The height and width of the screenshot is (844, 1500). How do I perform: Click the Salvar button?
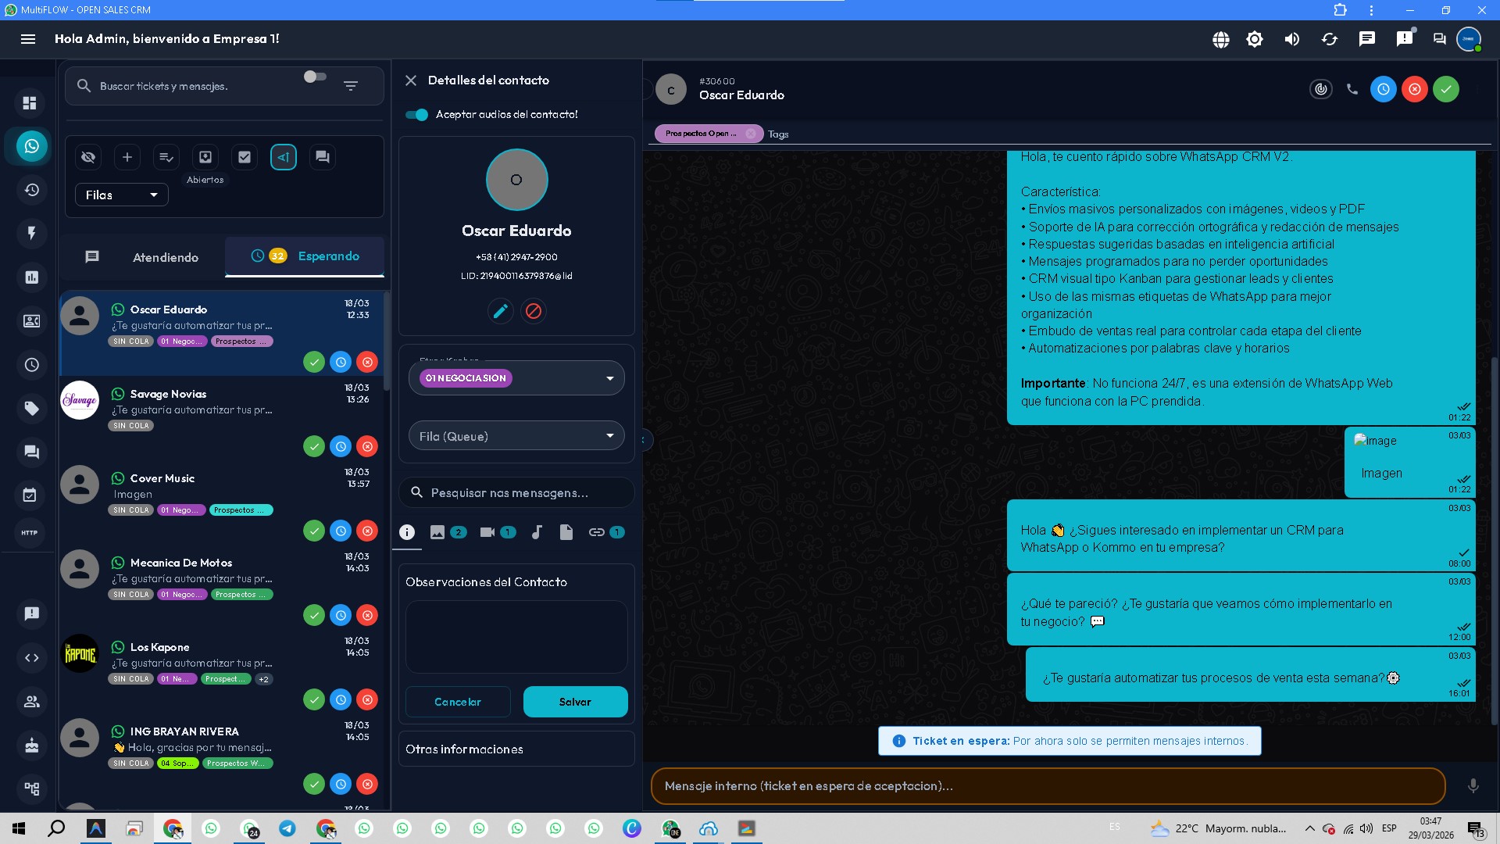point(575,702)
